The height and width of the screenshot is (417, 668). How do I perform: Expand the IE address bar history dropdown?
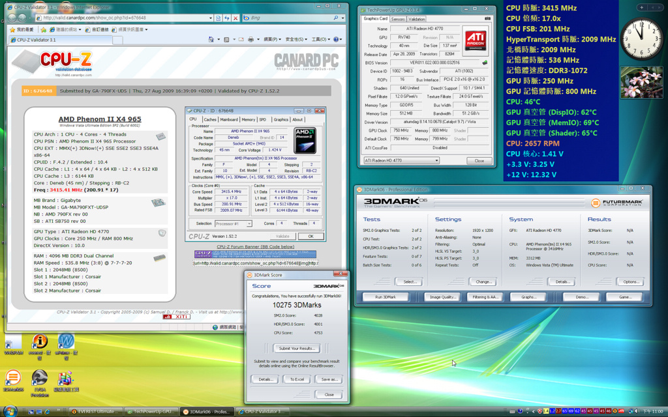211,18
